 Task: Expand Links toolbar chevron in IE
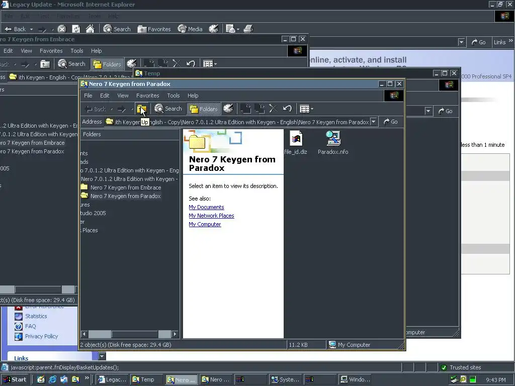(x=511, y=41)
